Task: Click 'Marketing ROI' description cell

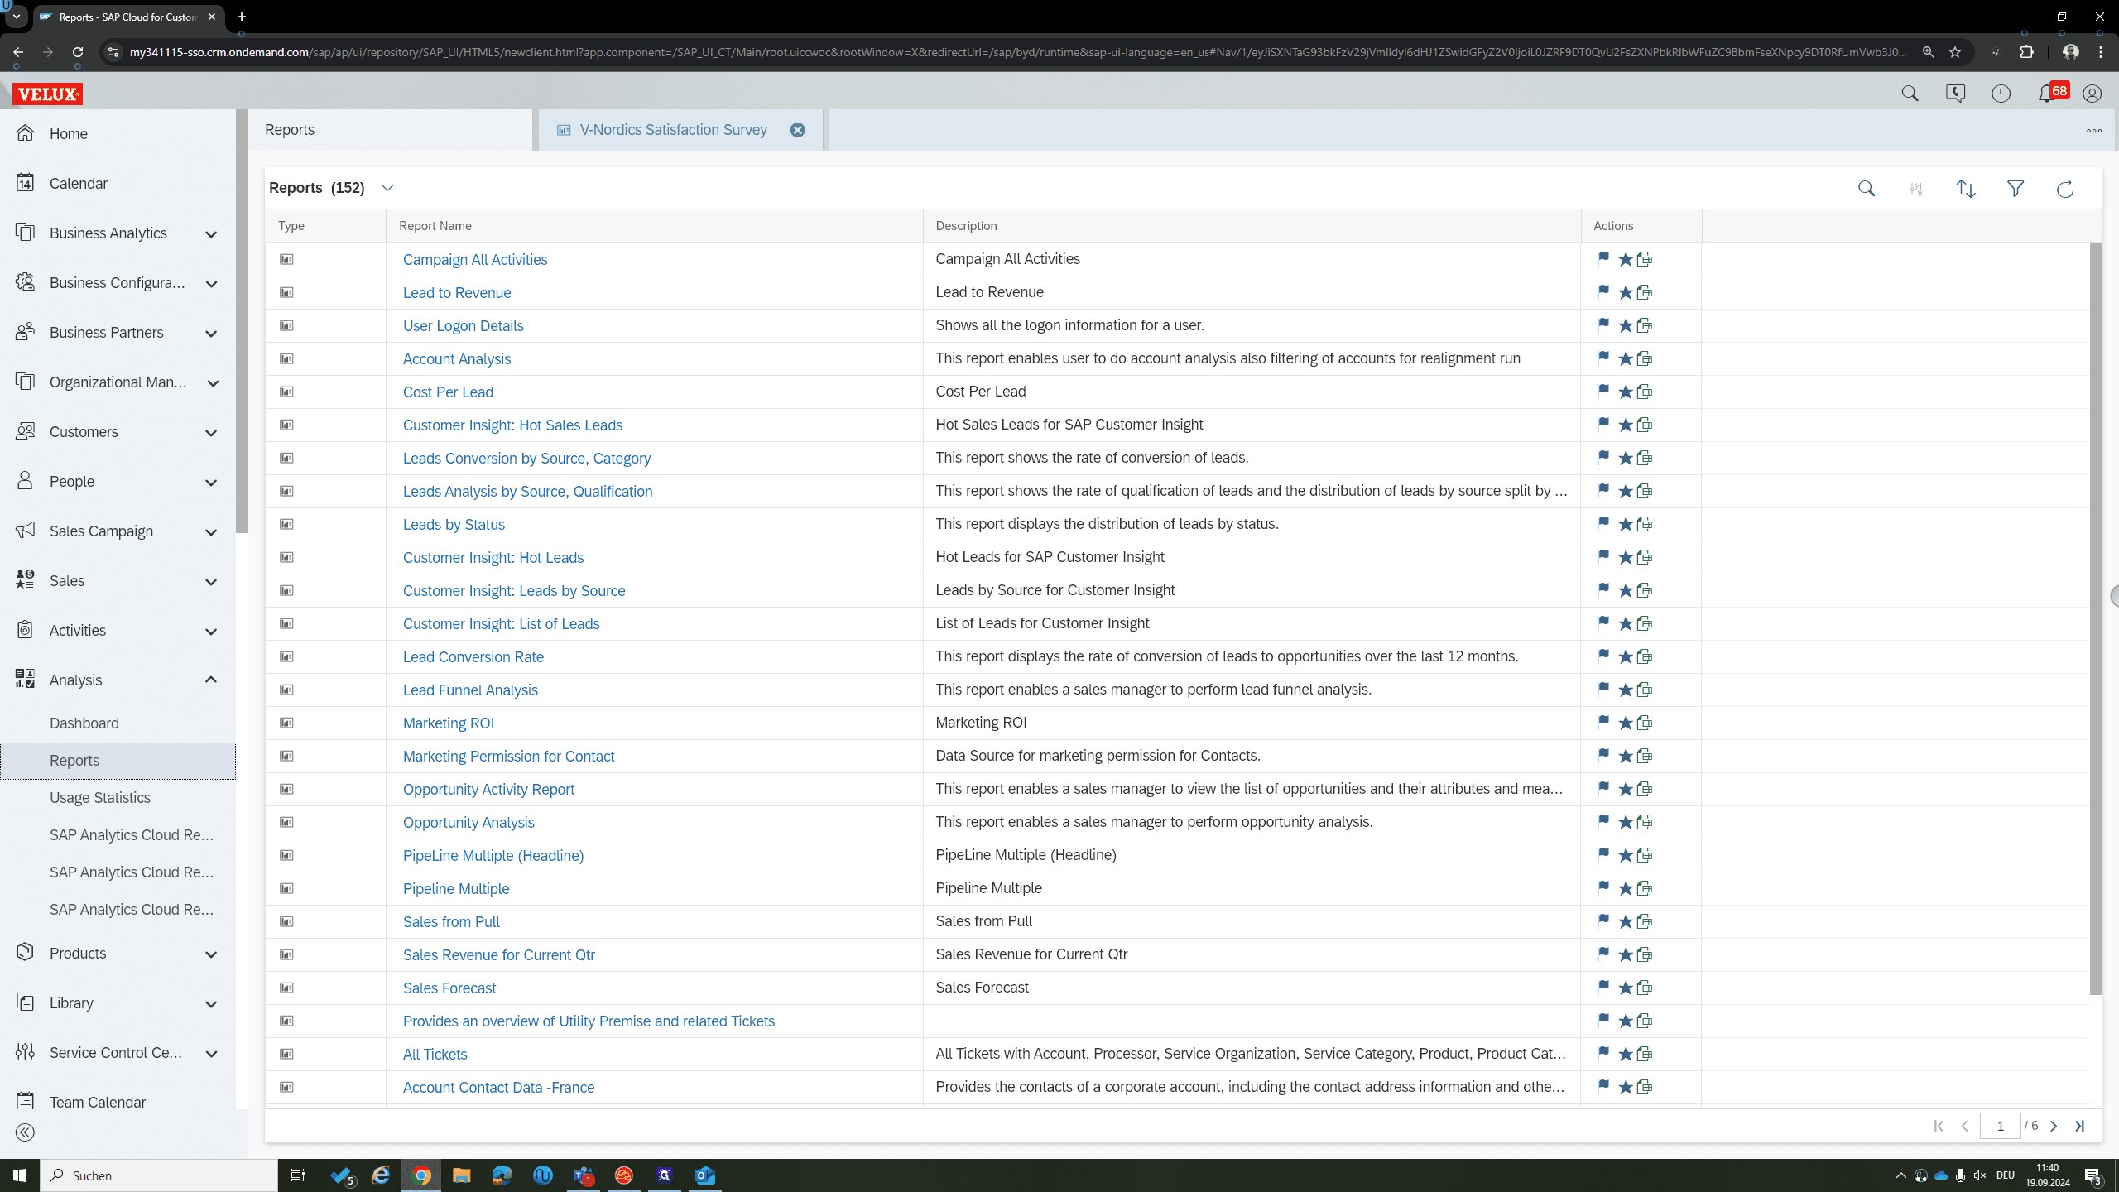Action: tap(1252, 723)
